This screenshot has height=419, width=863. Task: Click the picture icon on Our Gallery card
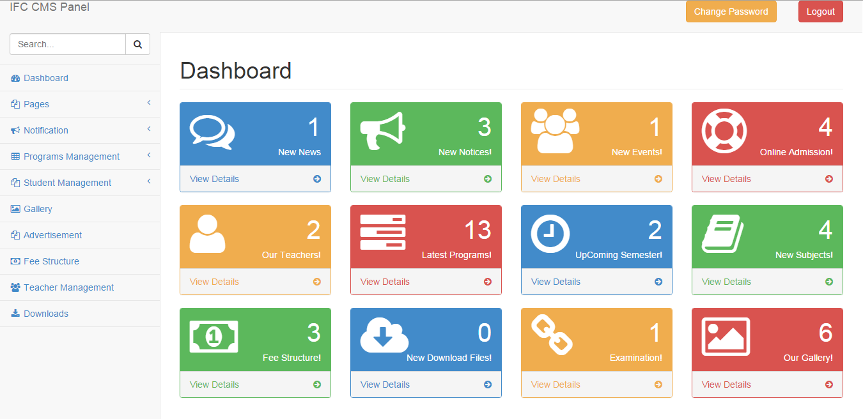(726, 337)
